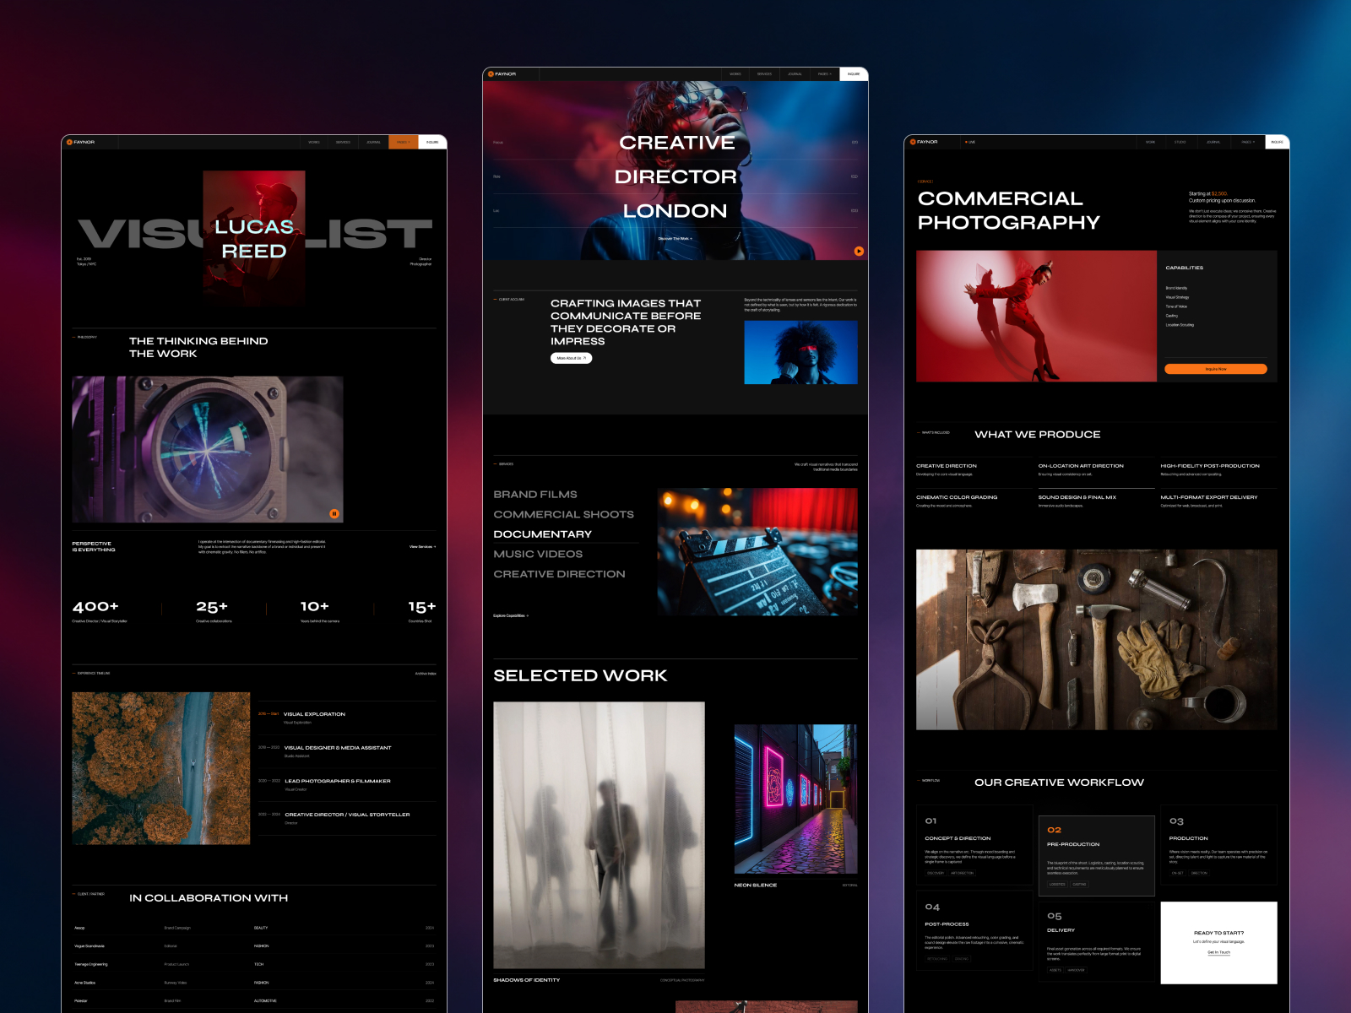This screenshot has height=1013, width=1351.
Task: Click Cinematic Color Grading under What We Produce
Action: [974, 501]
